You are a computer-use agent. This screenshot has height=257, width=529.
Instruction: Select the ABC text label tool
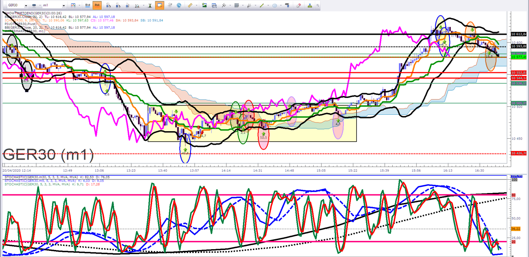(x=287, y=5)
